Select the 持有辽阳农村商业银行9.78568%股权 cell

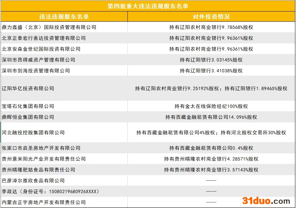[x=211, y=27]
